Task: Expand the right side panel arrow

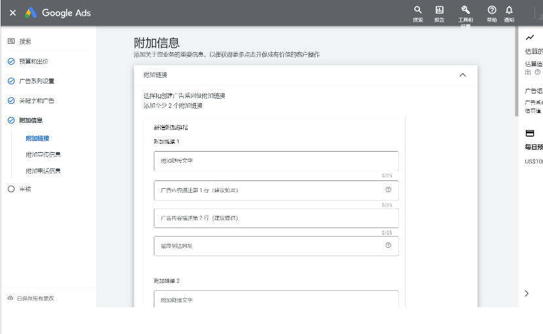Action: (x=527, y=293)
